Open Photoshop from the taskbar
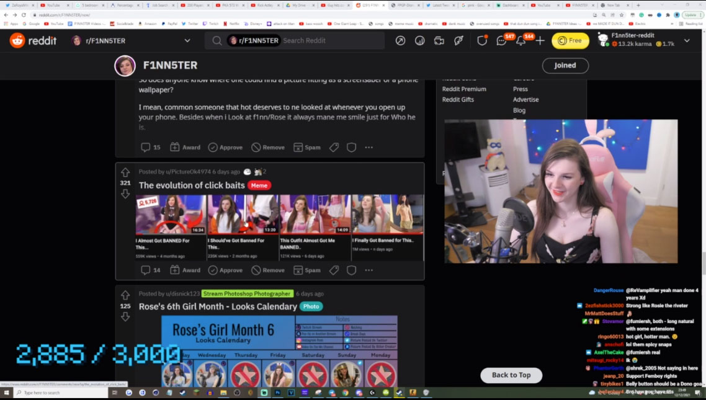706x400 pixels. [x=277, y=393]
